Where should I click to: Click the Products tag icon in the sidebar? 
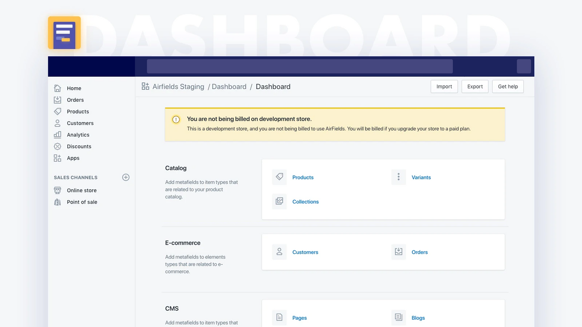pyautogui.click(x=57, y=111)
